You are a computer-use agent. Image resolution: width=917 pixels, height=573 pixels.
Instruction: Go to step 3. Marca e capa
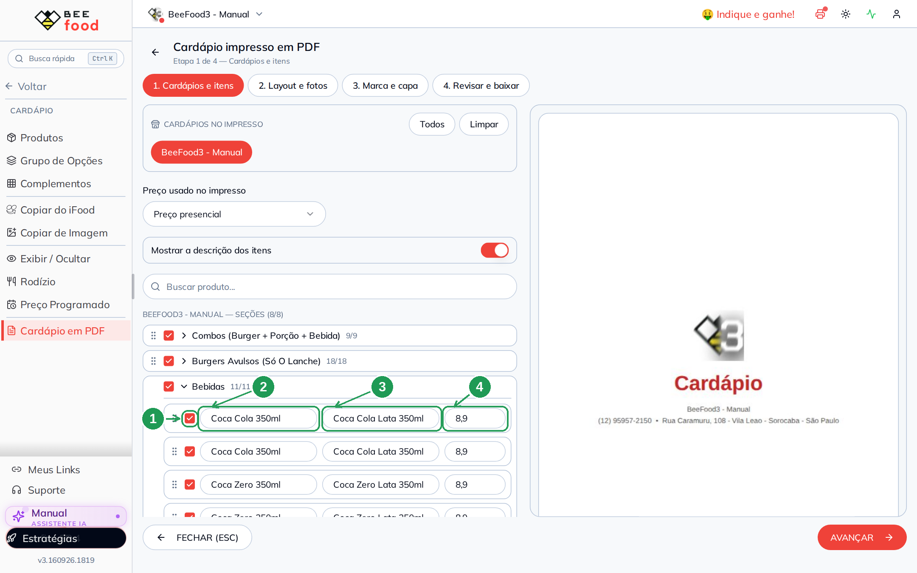coord(385,85)
